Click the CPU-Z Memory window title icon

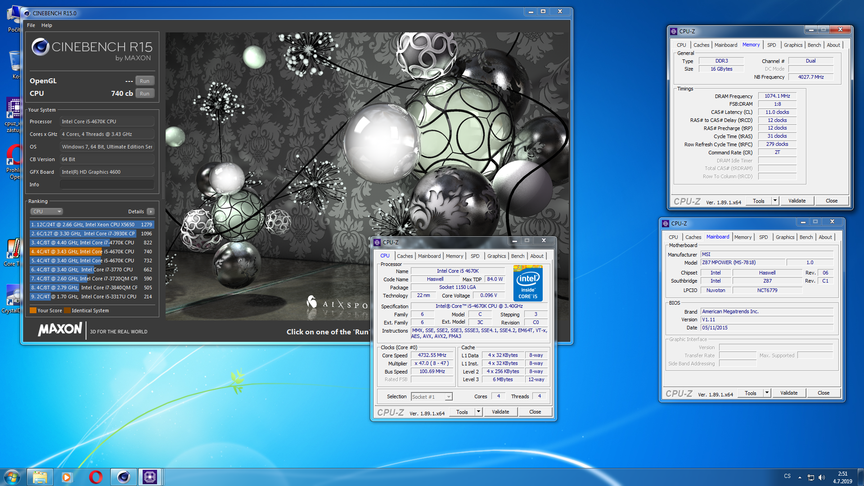pos(674,31)
